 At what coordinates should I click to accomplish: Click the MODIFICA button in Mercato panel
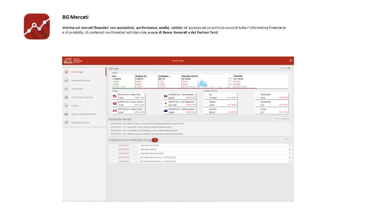tap(285, 68)
